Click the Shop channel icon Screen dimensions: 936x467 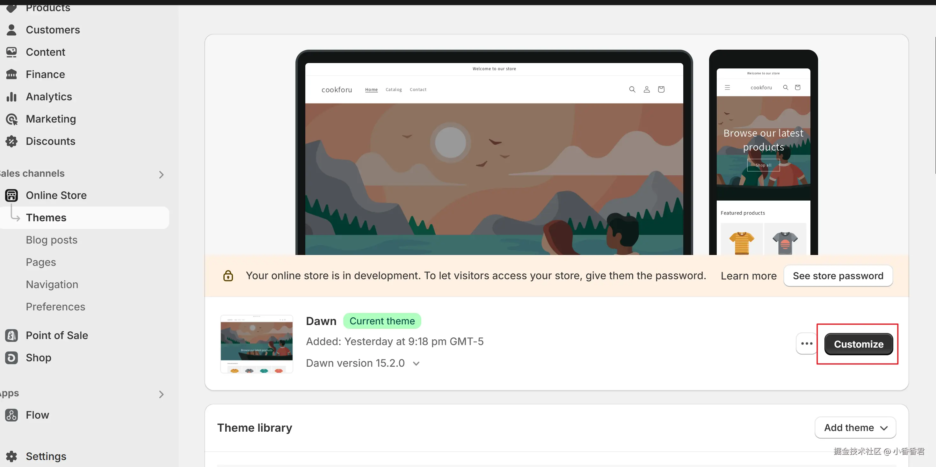[x=11, y=357]
